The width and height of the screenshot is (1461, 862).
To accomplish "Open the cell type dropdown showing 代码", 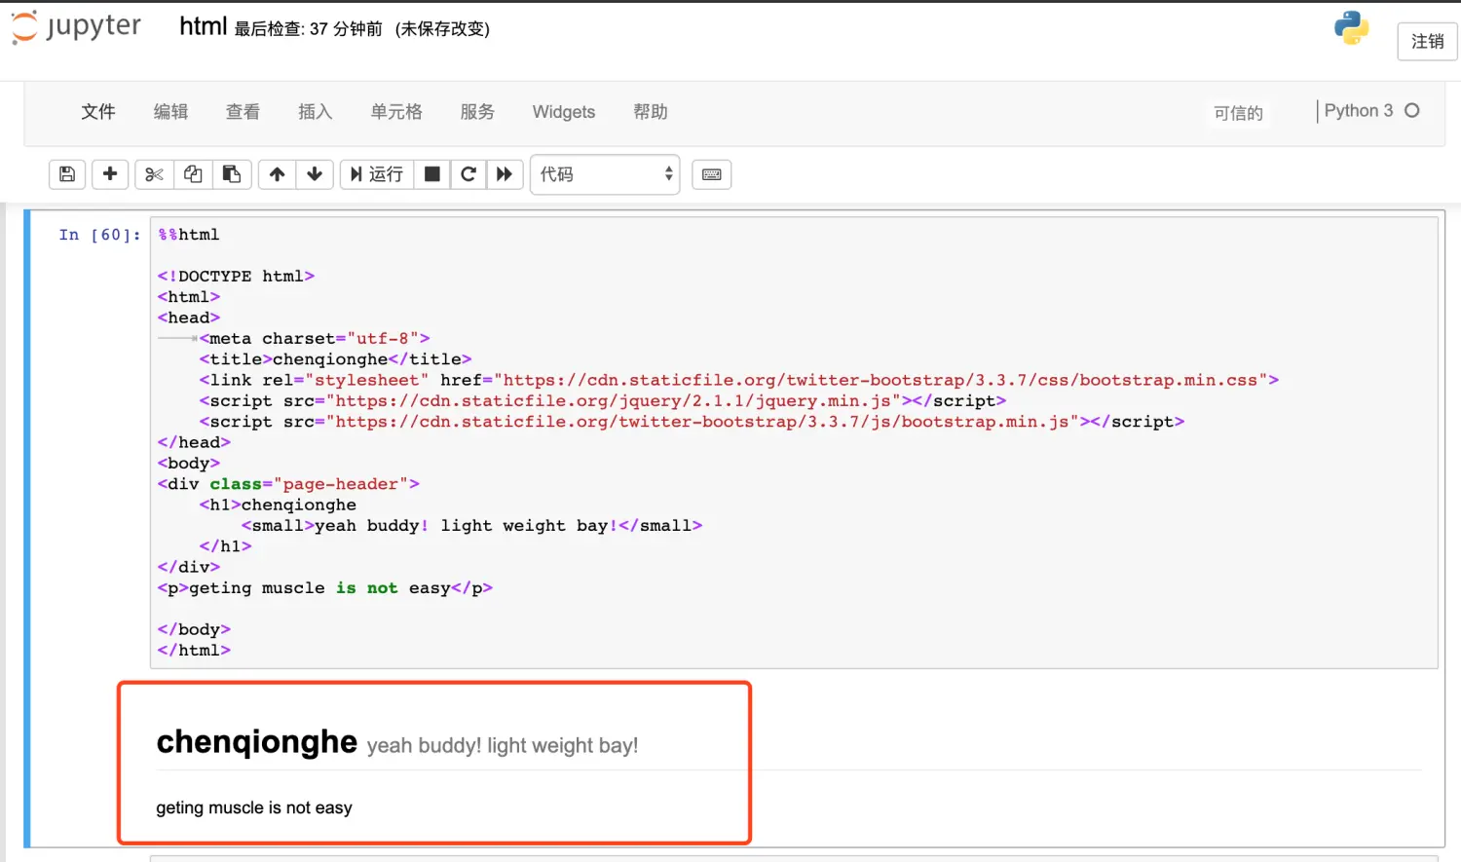I will [x=604, y=173].
